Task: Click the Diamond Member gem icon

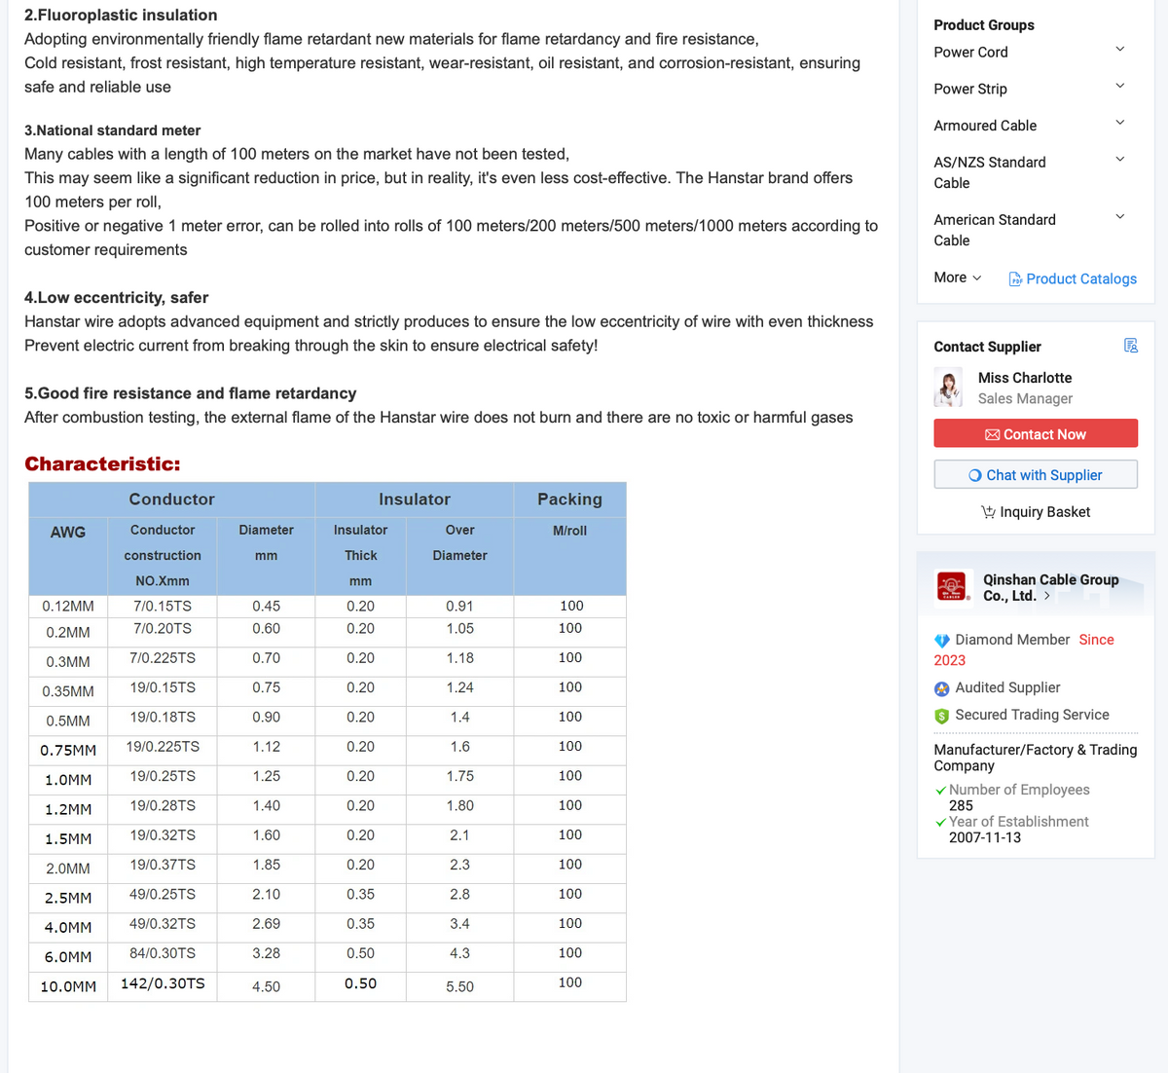Action: tap(942, 641)
